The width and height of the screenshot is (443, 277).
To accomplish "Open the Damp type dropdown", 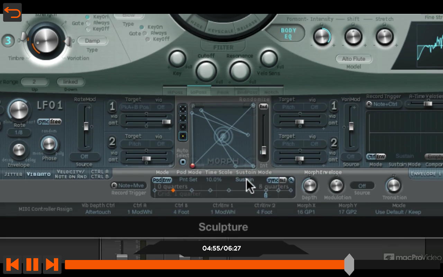I will [x=92, y=41].
